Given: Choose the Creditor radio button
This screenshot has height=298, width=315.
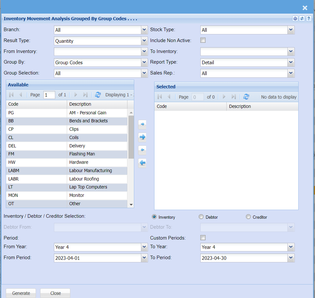Looking at the screenshot, I should point(248,217).
